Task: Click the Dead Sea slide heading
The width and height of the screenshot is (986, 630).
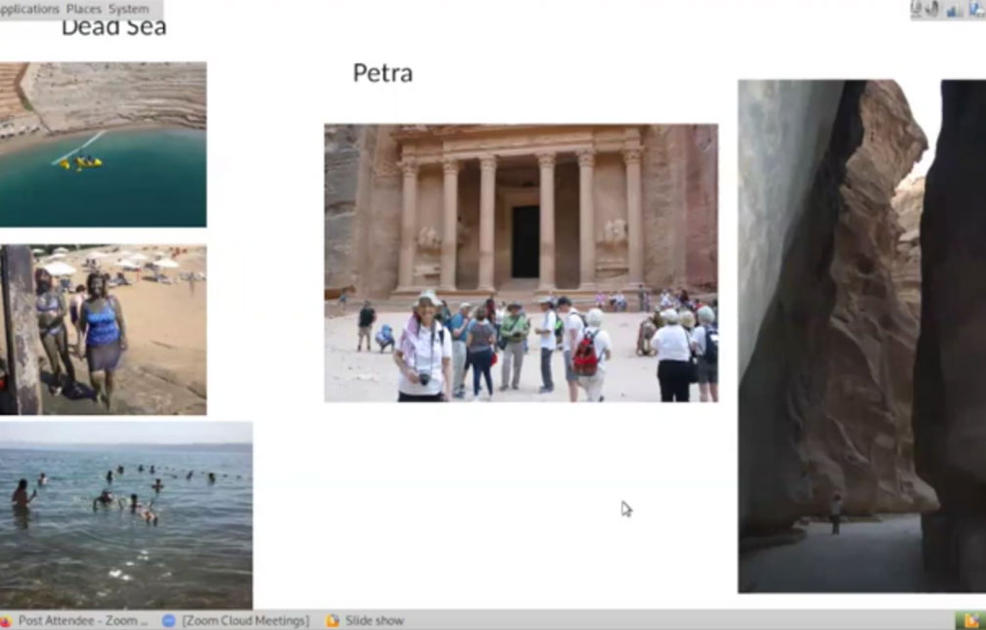Action: (x=113, y=26)
